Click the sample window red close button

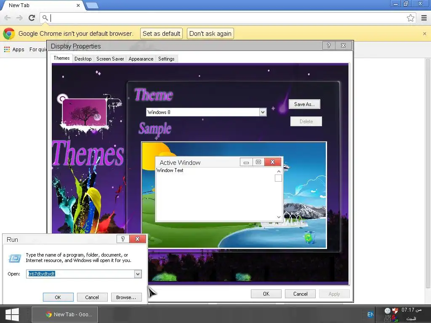[x=273, y=162]
